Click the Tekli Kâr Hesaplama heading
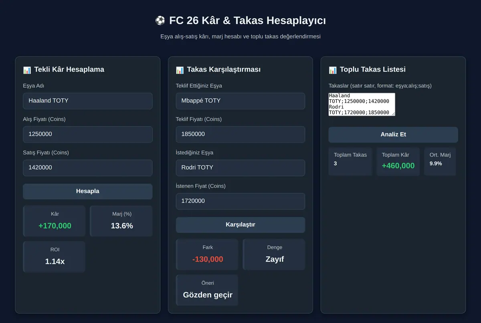This screenshot has height=323, width=481. (x=69, y=69)
